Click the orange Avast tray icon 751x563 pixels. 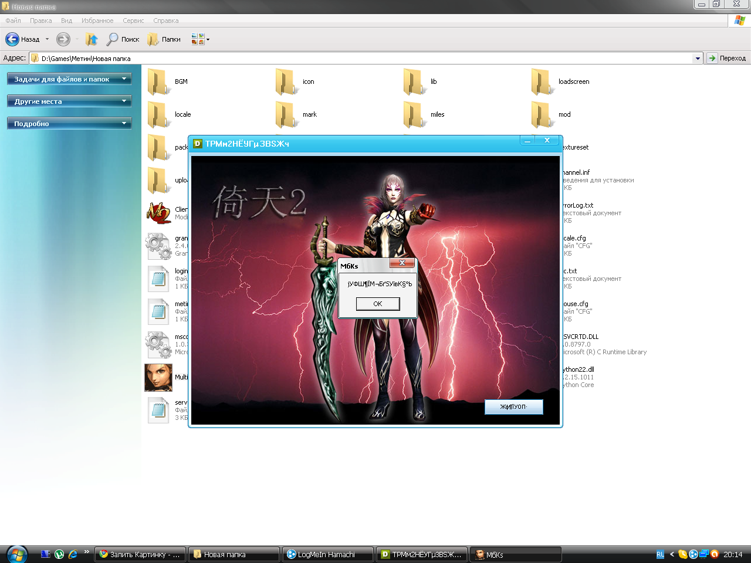[715, 554]
